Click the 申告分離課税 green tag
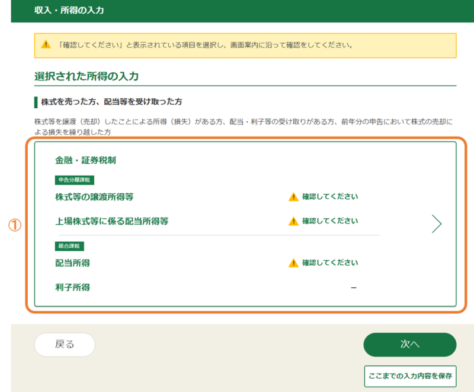The width and height of the screenshot is (474, 392). click(x=75, y=180)
